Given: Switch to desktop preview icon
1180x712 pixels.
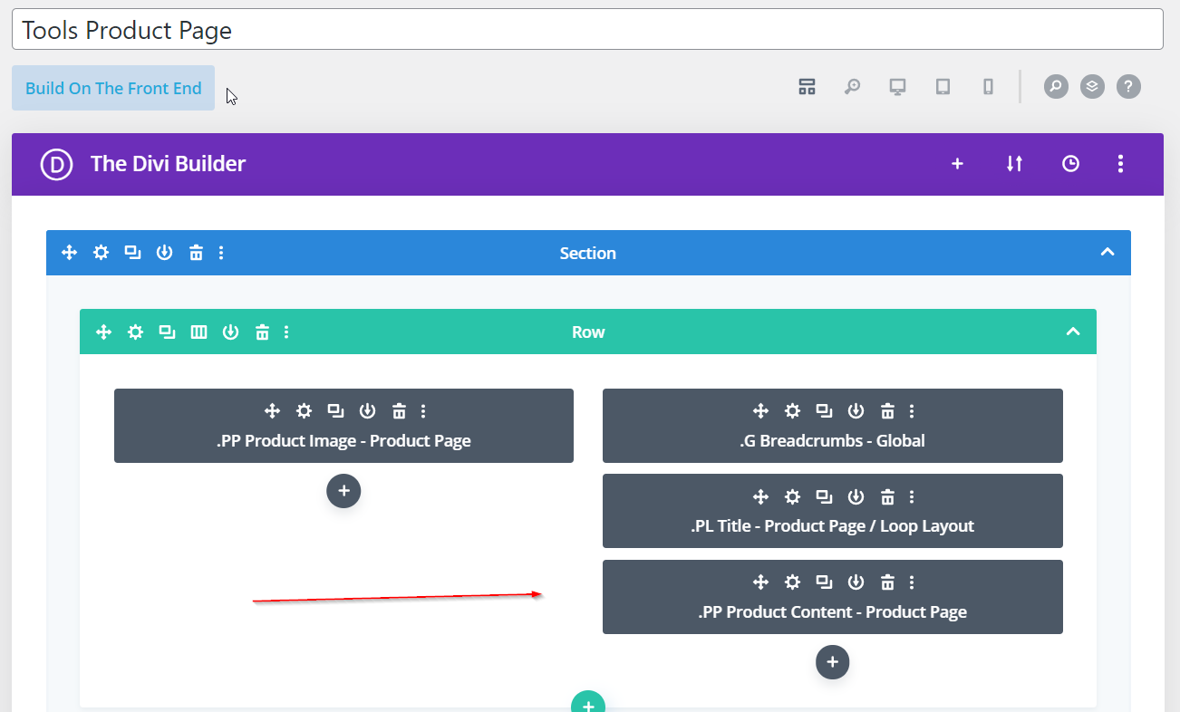Looking at the screenshot, I should tap(897, 87).
